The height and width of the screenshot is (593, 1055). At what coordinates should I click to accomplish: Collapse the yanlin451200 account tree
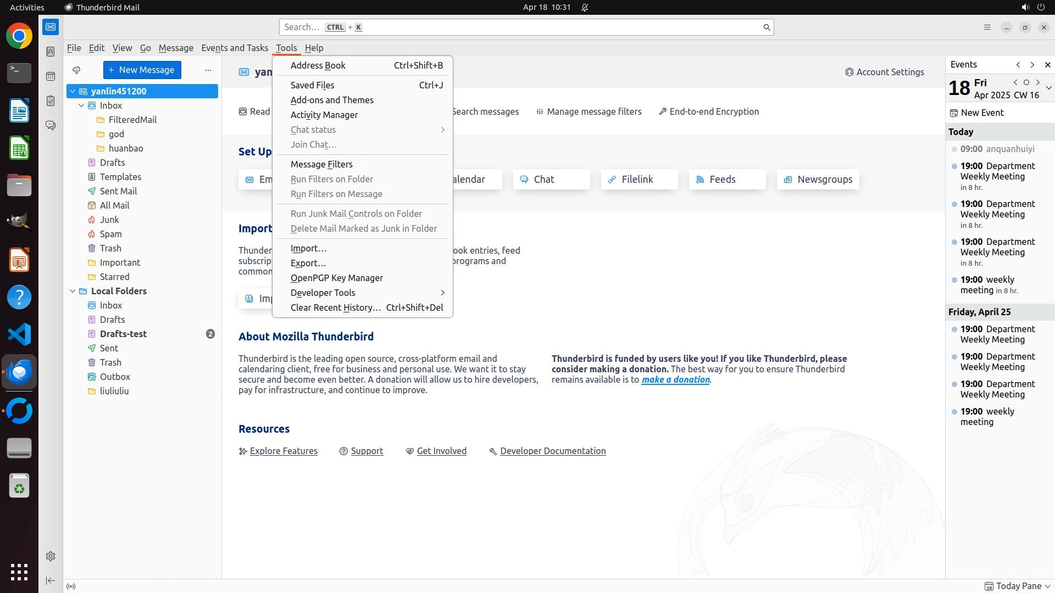coord(73,91)
